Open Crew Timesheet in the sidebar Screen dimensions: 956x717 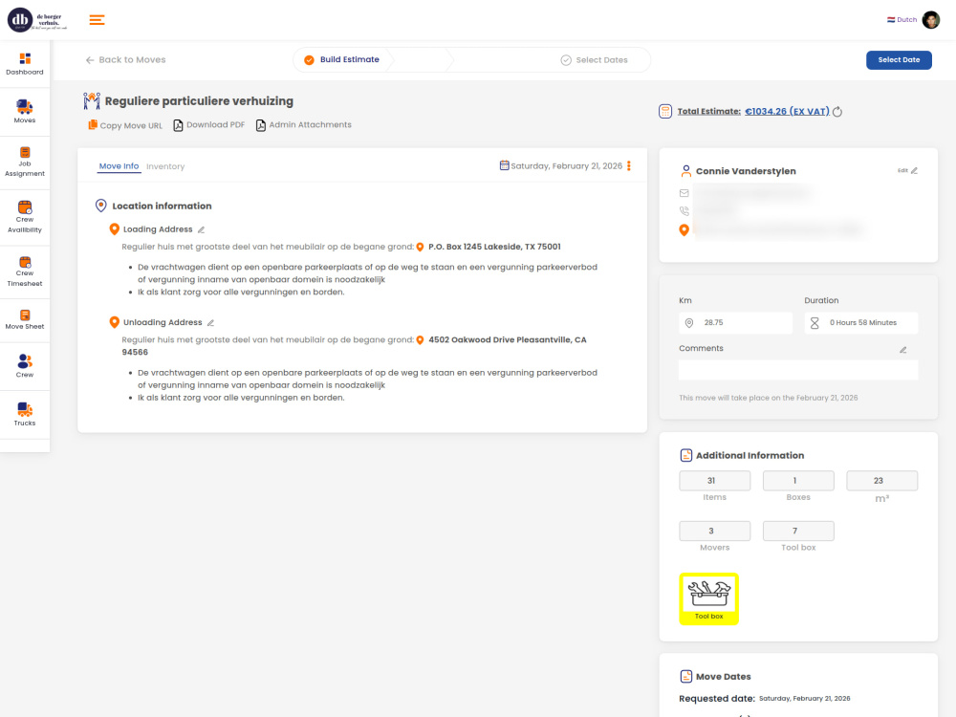[x=25, y=272]
